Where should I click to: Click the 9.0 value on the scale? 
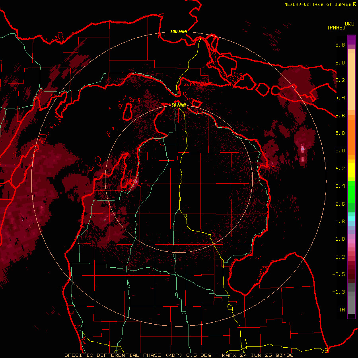(340, 62)
